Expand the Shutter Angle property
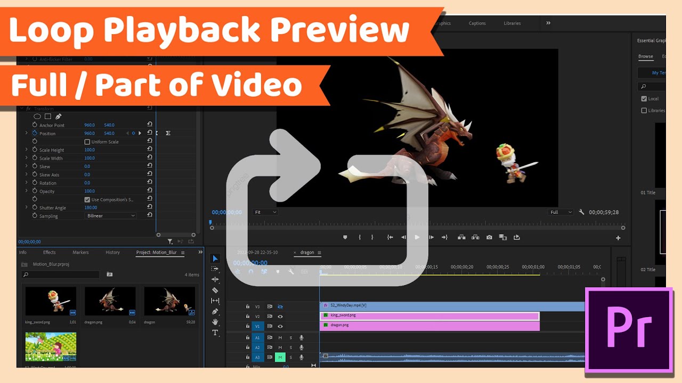 click(26, 207)
